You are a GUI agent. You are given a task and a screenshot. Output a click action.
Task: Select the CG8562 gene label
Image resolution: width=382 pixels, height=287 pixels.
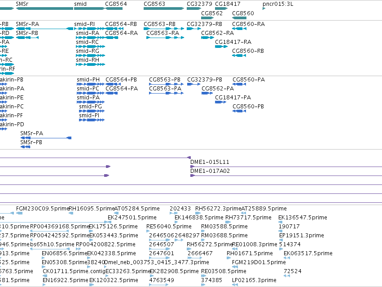click(x=212, y=13)
